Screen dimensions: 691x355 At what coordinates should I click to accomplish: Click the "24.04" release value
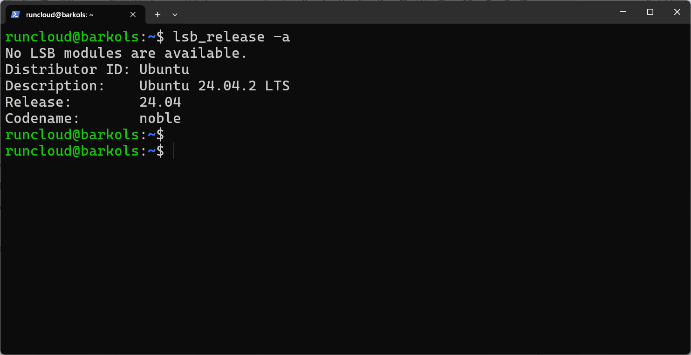(x=160, y=102)
